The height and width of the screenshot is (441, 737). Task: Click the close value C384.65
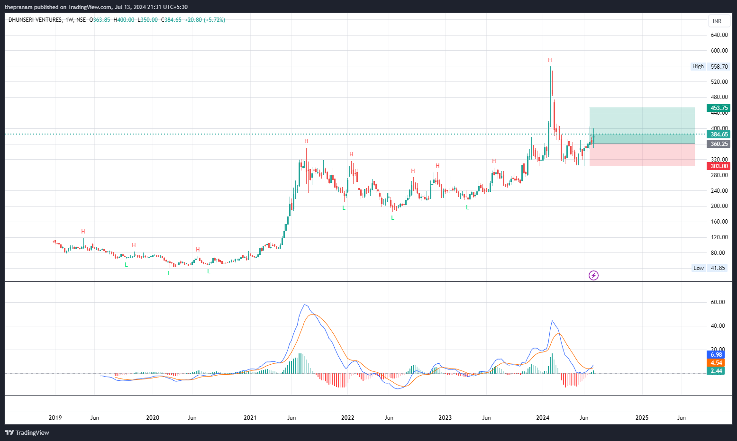pos(171,20)
